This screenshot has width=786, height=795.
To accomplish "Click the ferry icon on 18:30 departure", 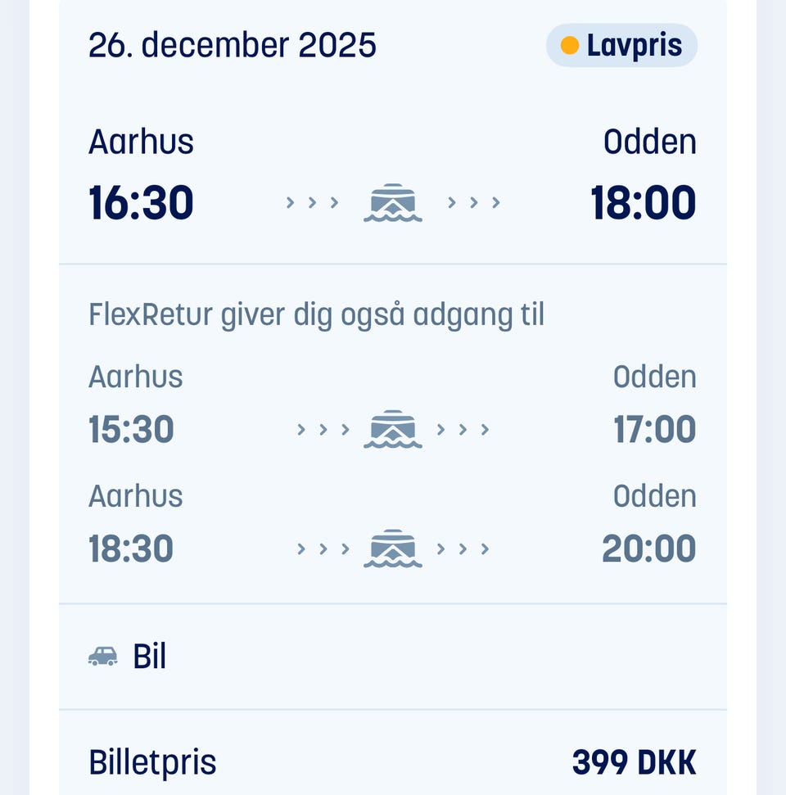I will 393,549.
